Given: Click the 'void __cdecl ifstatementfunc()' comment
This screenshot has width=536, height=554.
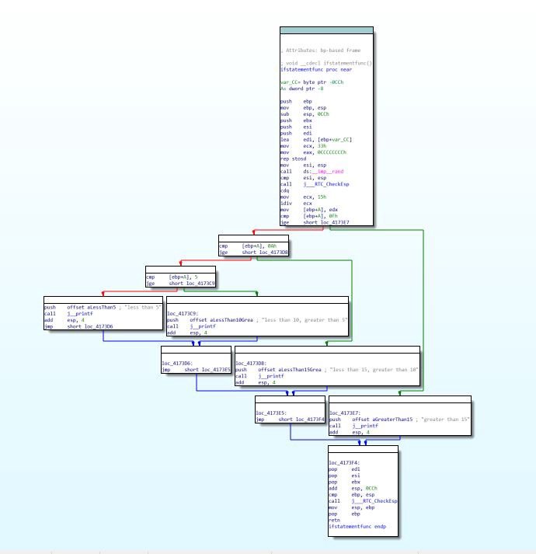Looking at the screenshot, I should pos(326,63).
